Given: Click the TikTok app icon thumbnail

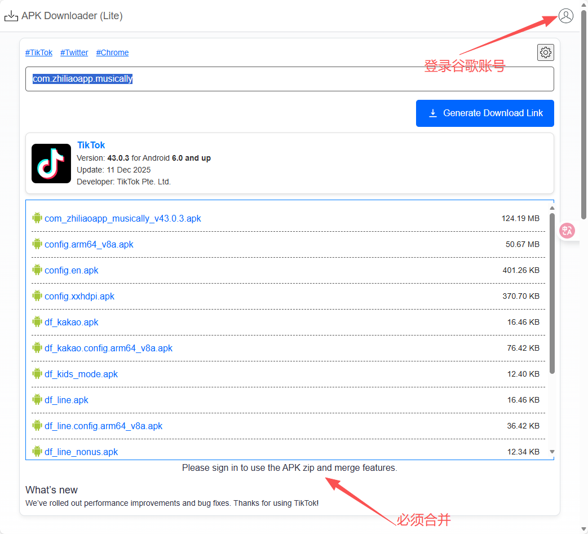Looking at the screenshot, I should point(51,164).
